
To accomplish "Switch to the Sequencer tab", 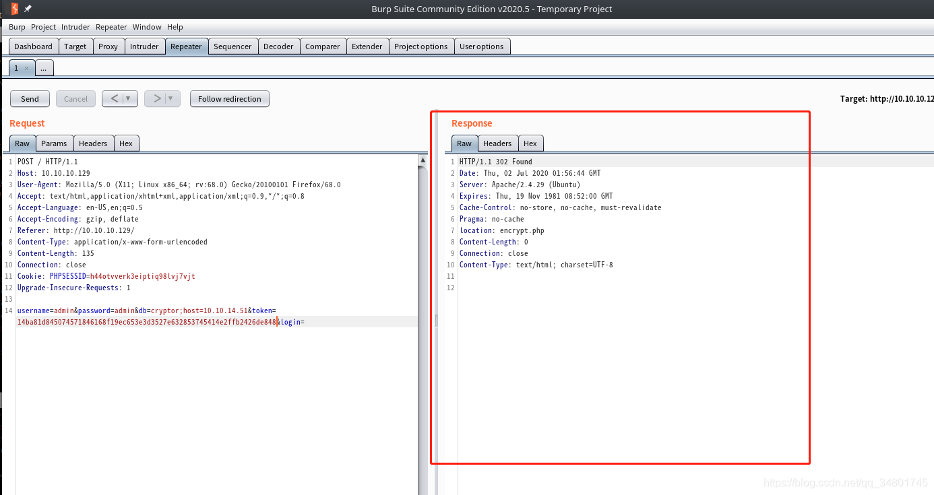I will click(x=232, y=46).
